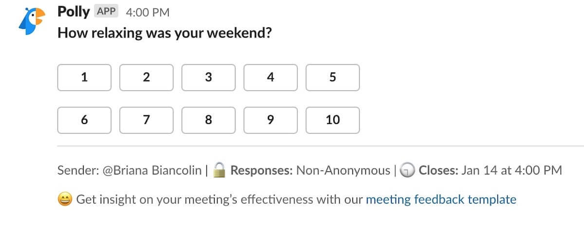Click rating button 9
The width and height of the screenshot is (584, 225).
coord(271,120)
